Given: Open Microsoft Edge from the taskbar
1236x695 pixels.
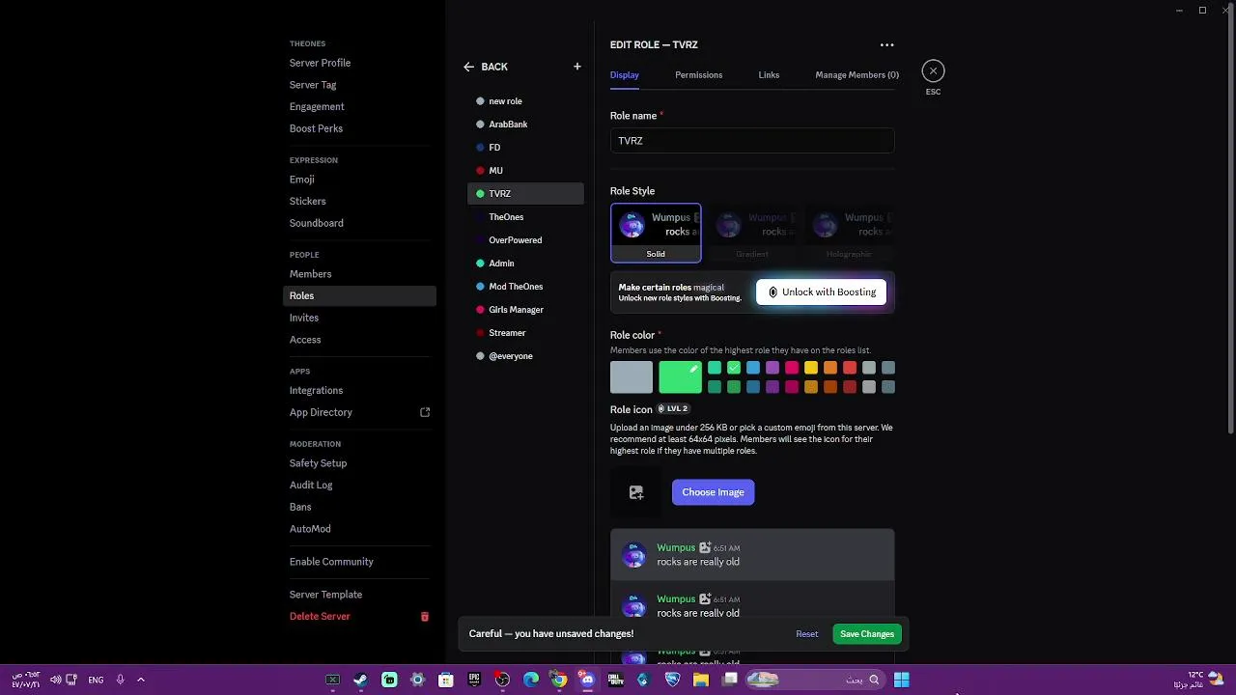Looking at the screenshot, I should pyautogui.click(x=530, y=680).
